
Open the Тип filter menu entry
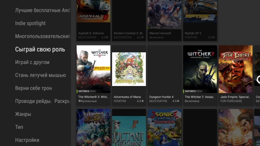pyautogui.click(x=19, y=127)
